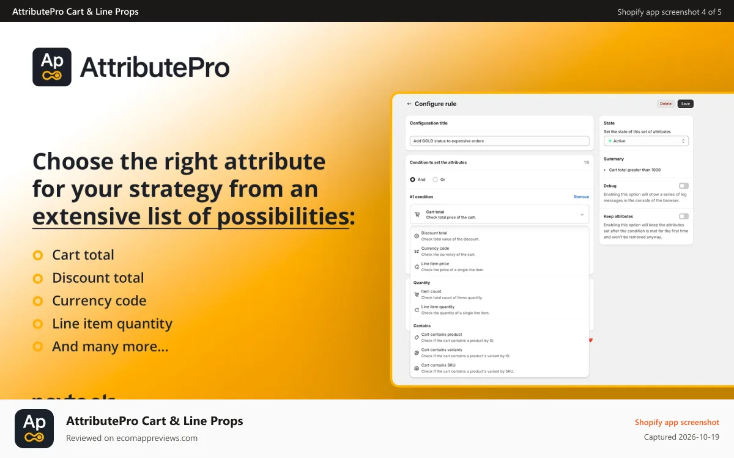Image resolution: width=734 pixels, height=458 pixels.
Task: Collapse the Cart total condition dropdown chevron
Action: pyautogui.click(x=582, y=214)
